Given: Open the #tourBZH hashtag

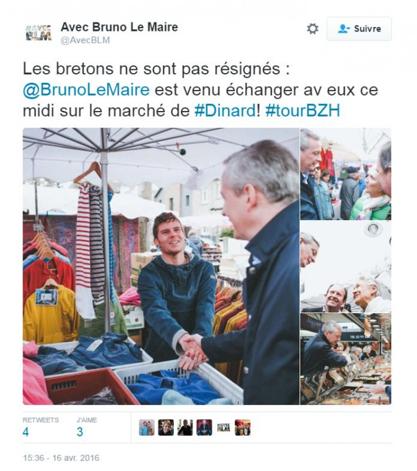Looking at the screenshot, I should (303, 110).
